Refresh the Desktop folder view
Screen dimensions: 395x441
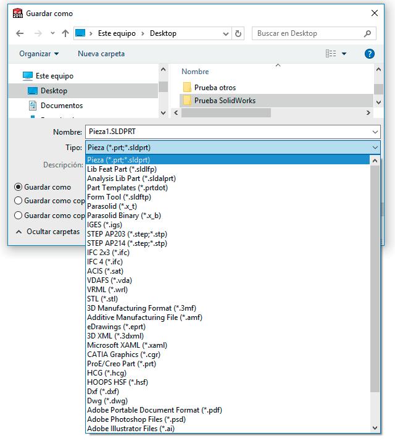tap(238, 33)
